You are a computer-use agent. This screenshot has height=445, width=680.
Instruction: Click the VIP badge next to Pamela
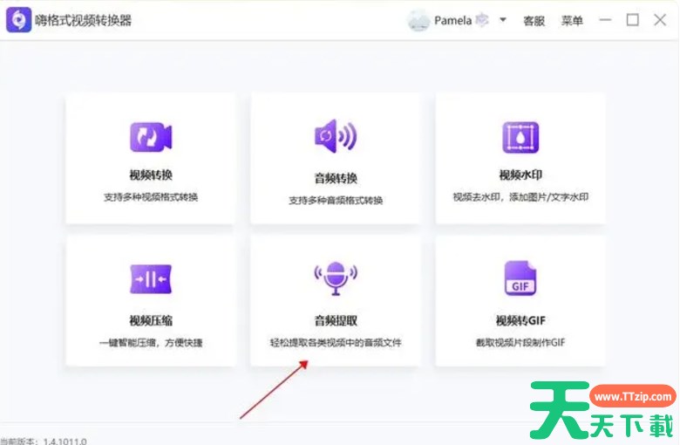482,20
